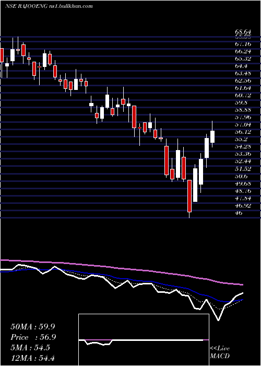Click the 49.68 price axis label
The image size is (261, 366).
click(243, 184)
